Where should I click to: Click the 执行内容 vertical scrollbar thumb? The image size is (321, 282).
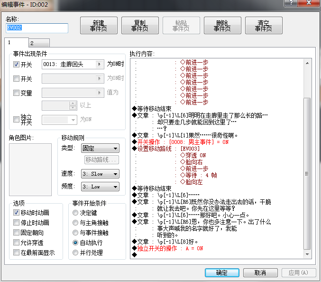pyautogui.click(x=307, y=174)
